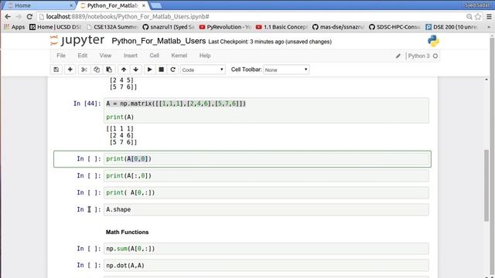Screen dimensions: 495x278
Task: Rename notebook via Python_For_Matlab_Users title
Action: tap(159, 41)
